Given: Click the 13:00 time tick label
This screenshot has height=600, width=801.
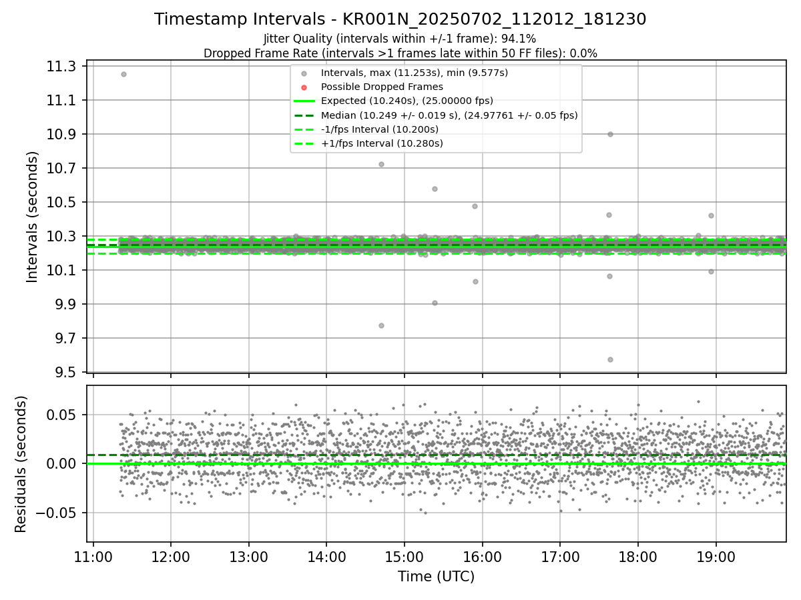Looking at the screenshot, I should 249,556.
